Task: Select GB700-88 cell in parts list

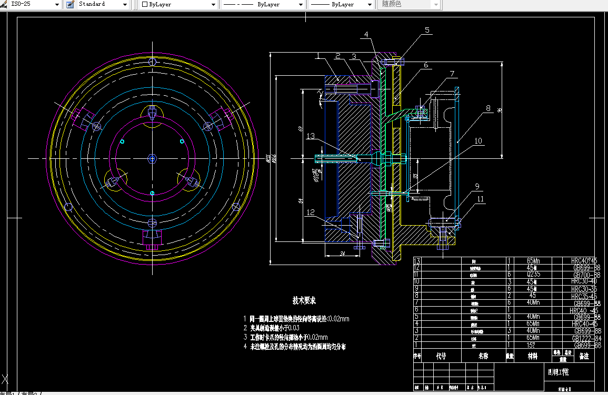Action: [x=586, y=275]
